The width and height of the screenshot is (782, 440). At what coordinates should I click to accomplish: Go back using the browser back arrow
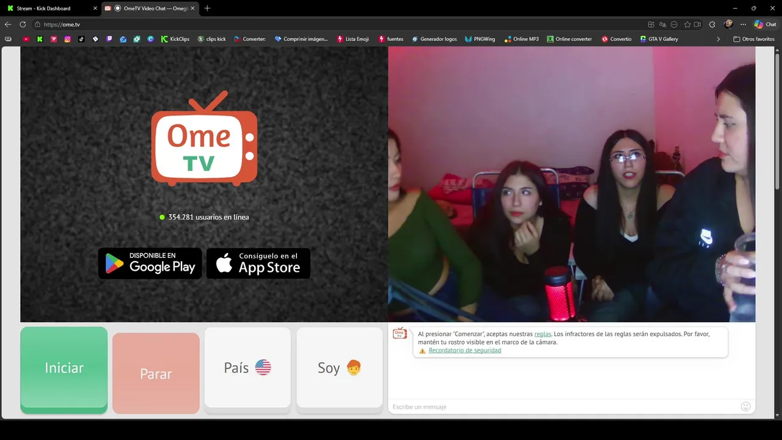[x=8, y=24]
